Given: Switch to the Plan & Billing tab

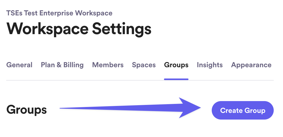Looking at the screenshot, I should pos(62,65).
